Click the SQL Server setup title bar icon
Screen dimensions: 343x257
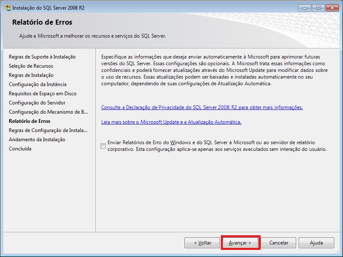coord(8,8)
